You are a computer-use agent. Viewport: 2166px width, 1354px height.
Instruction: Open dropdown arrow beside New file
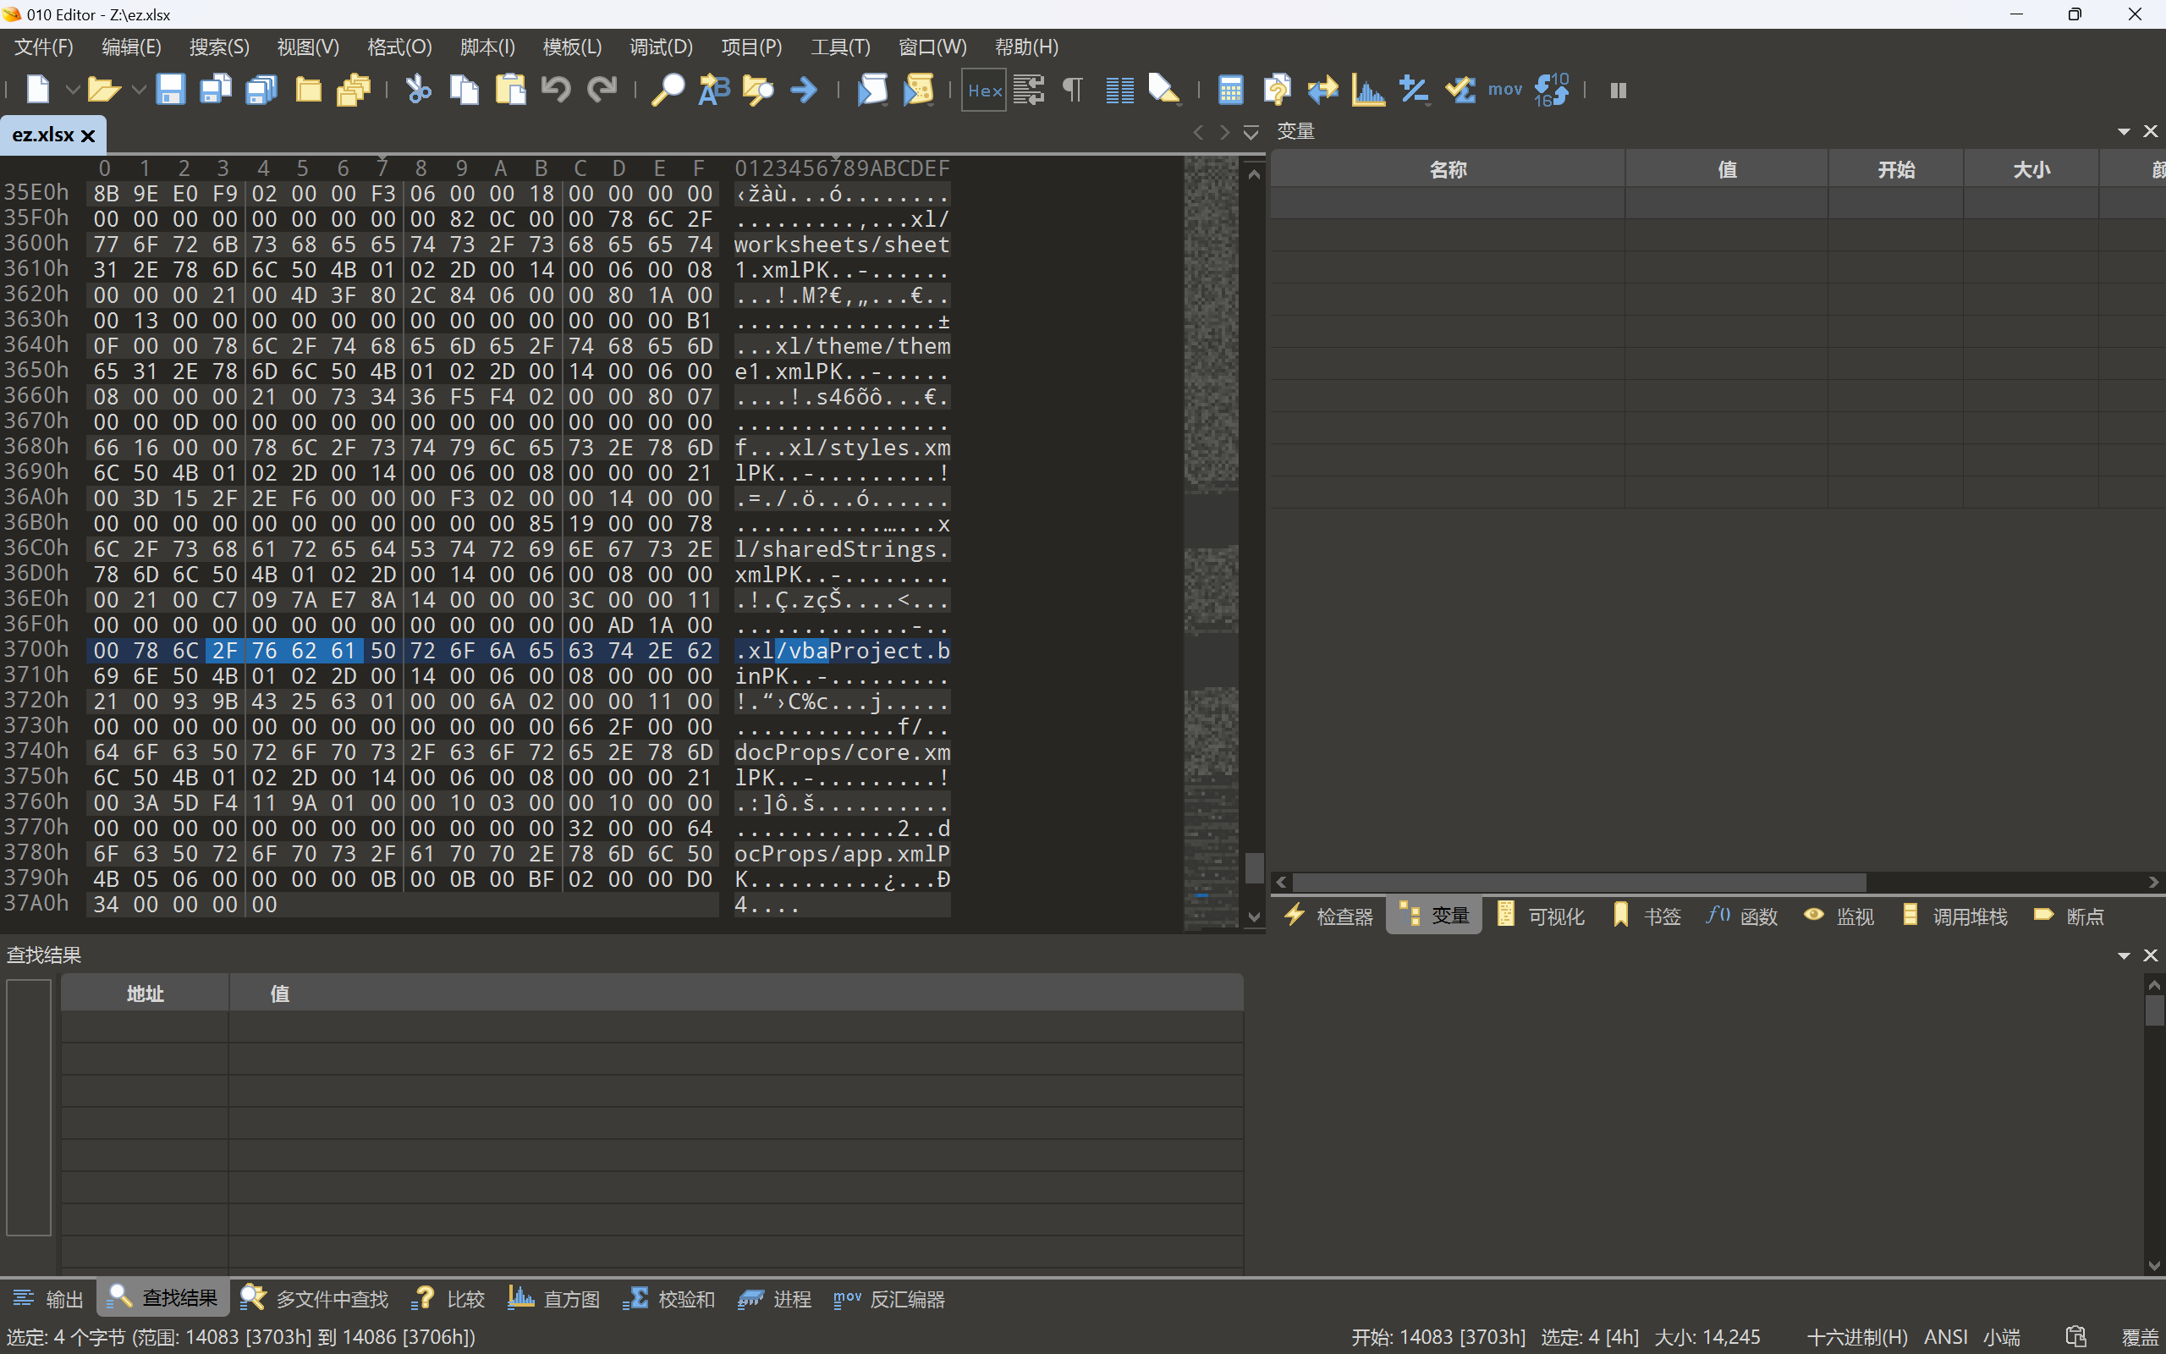click(x=73, y=90)
